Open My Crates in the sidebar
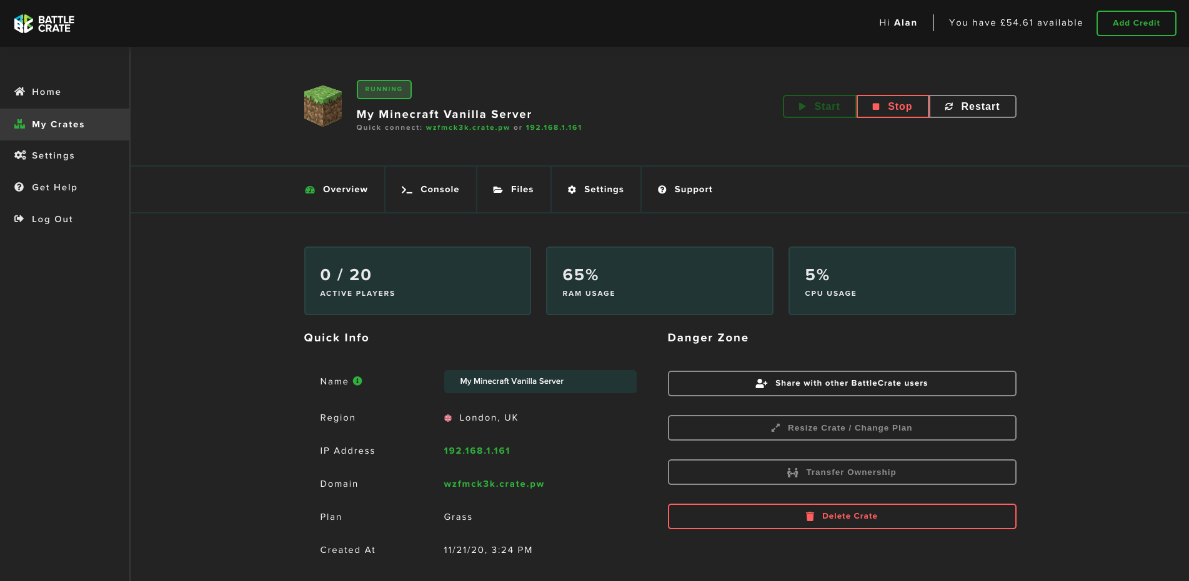The width and height of the screenshot is (1189, 581). 65,124
